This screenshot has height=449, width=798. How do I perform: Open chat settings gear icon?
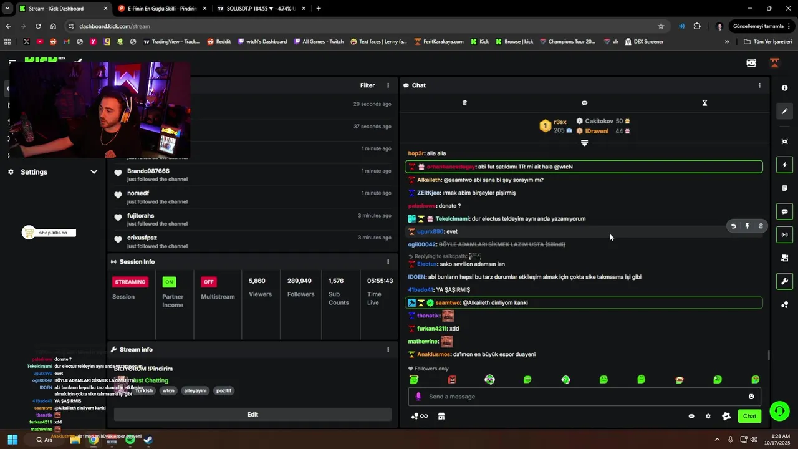pos(708,416)
